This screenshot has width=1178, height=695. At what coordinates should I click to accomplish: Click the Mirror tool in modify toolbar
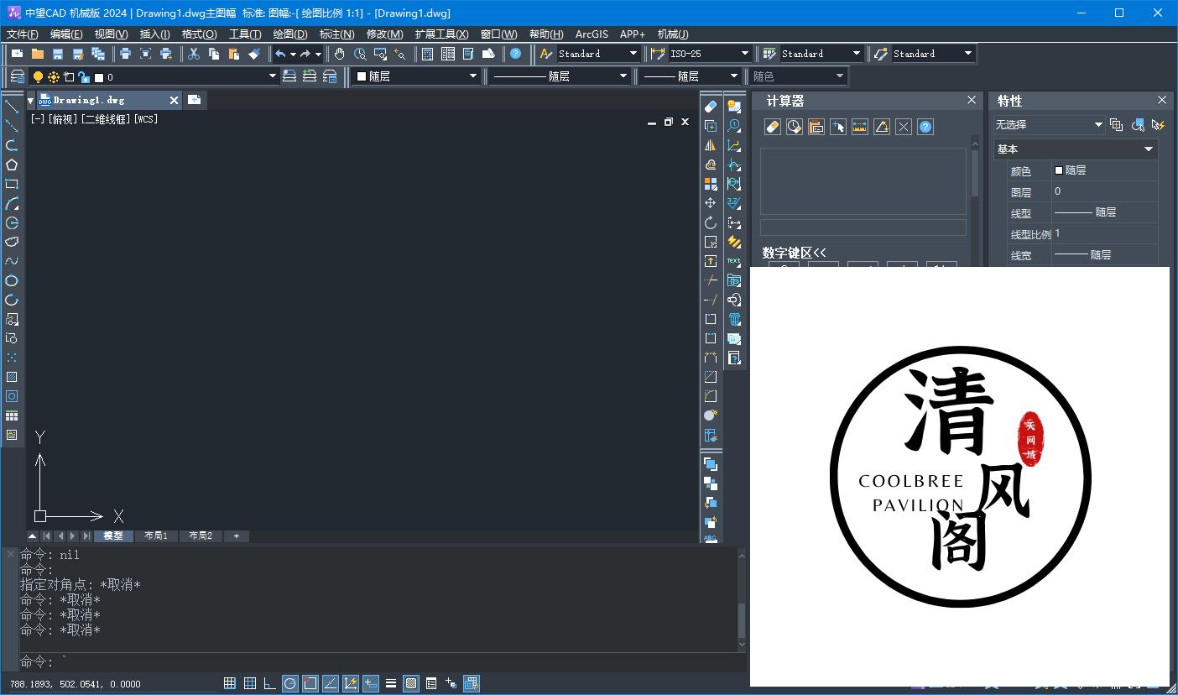click(711, 145)
